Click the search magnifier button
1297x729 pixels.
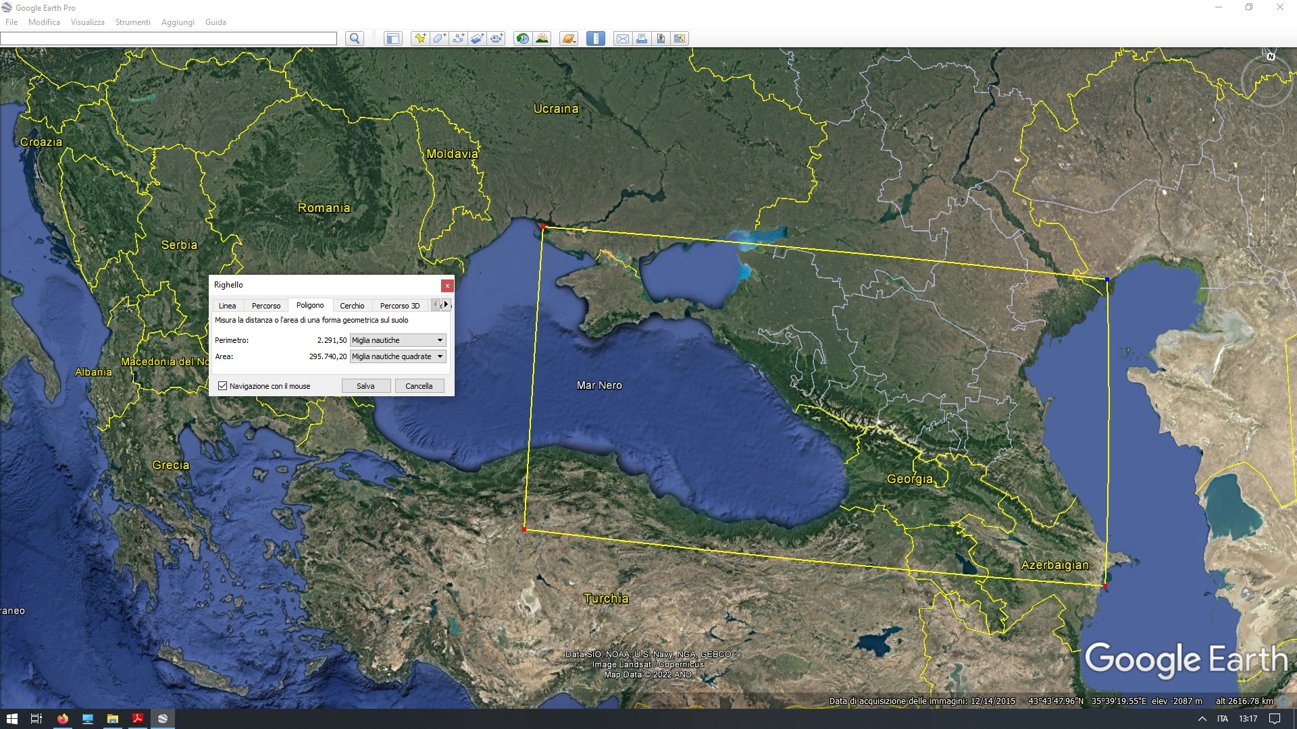[355, 38]
